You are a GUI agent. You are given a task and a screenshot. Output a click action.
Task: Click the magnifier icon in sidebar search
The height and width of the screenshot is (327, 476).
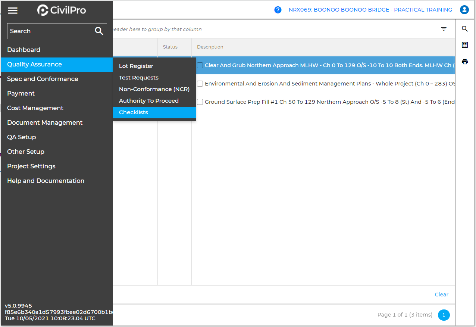click(99, 31)
